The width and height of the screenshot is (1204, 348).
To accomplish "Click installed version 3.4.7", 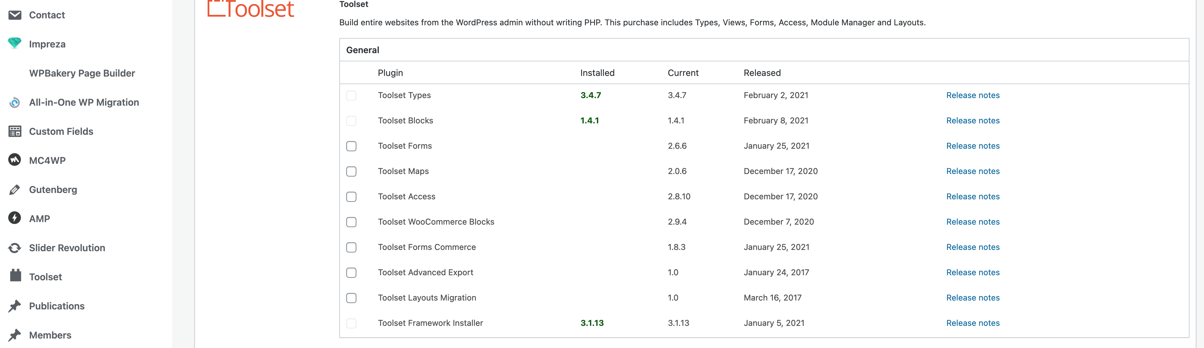I will 591,95.
